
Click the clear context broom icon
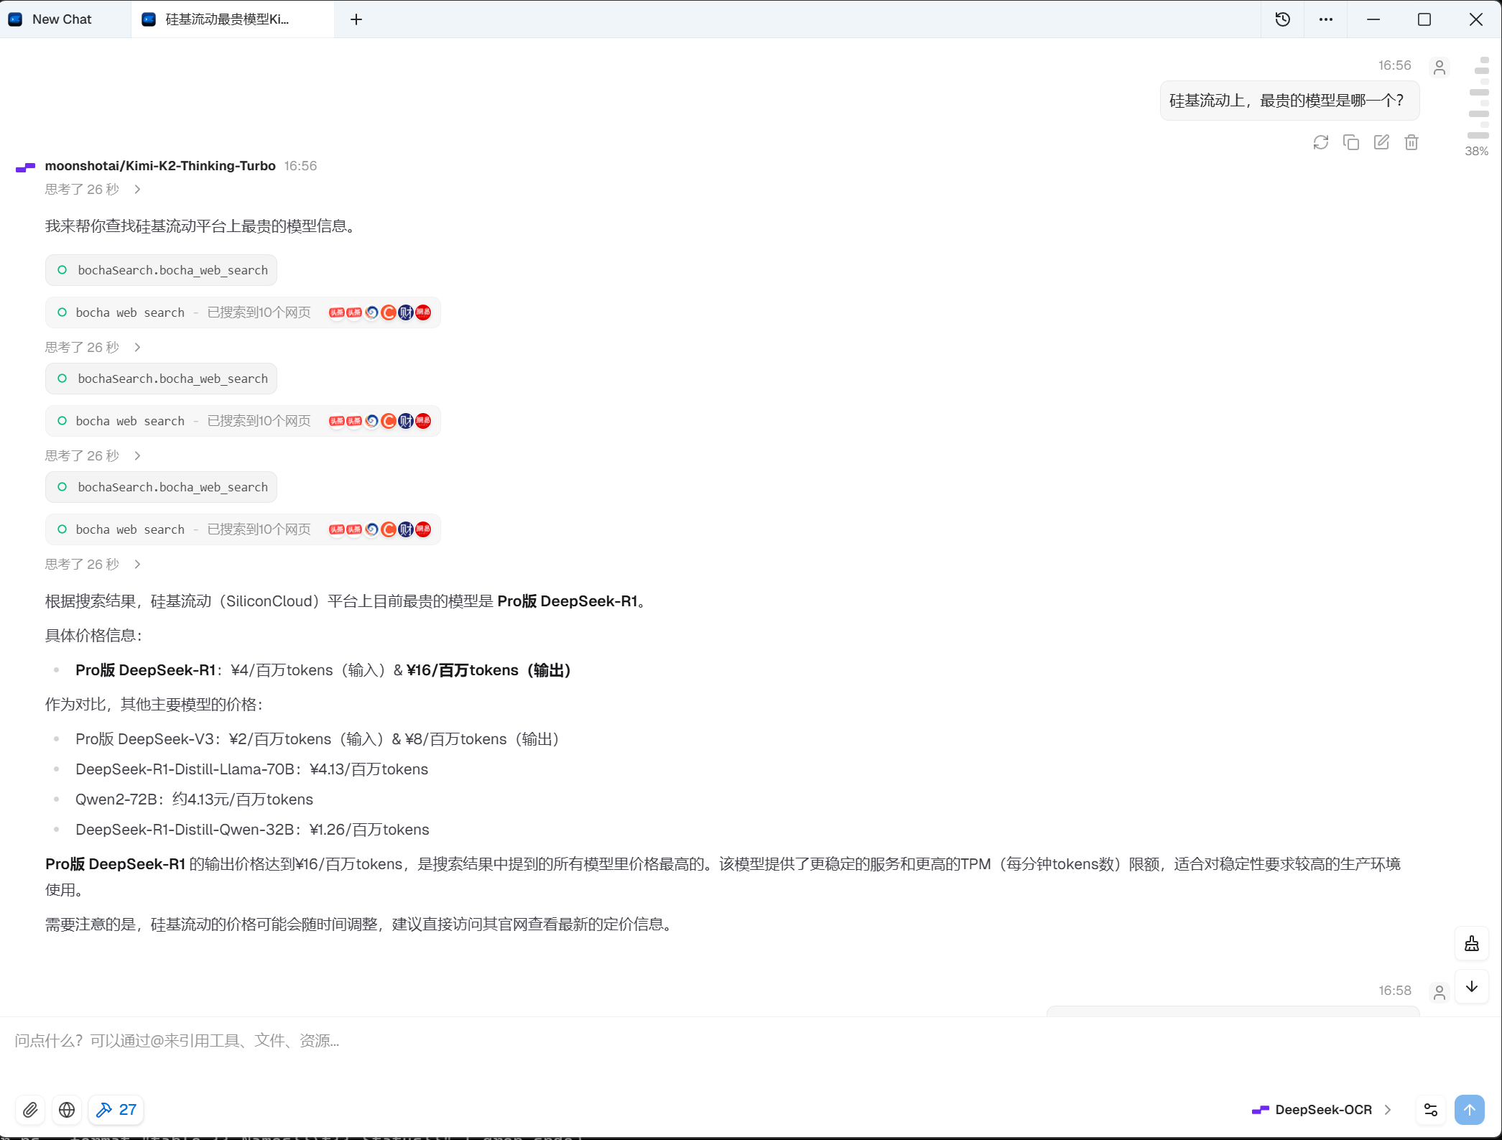click(1471, 944)
